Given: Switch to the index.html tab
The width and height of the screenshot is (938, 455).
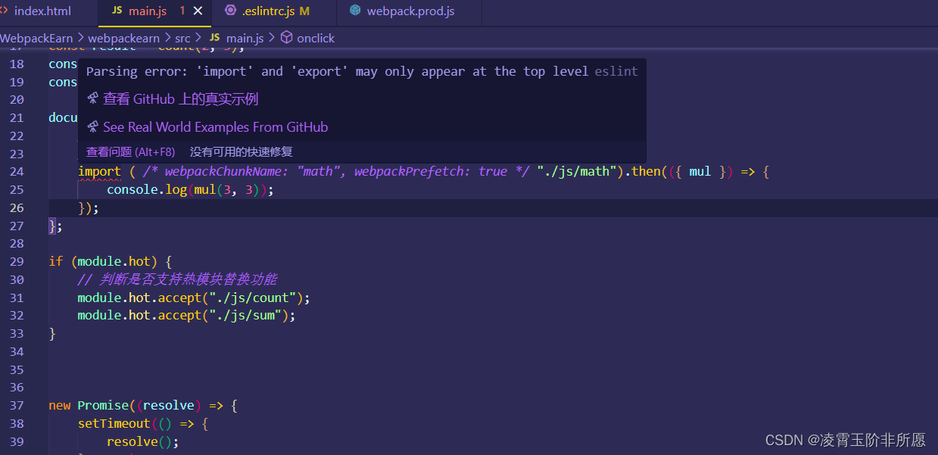Looking at the screenshot, I should (42, 11).
